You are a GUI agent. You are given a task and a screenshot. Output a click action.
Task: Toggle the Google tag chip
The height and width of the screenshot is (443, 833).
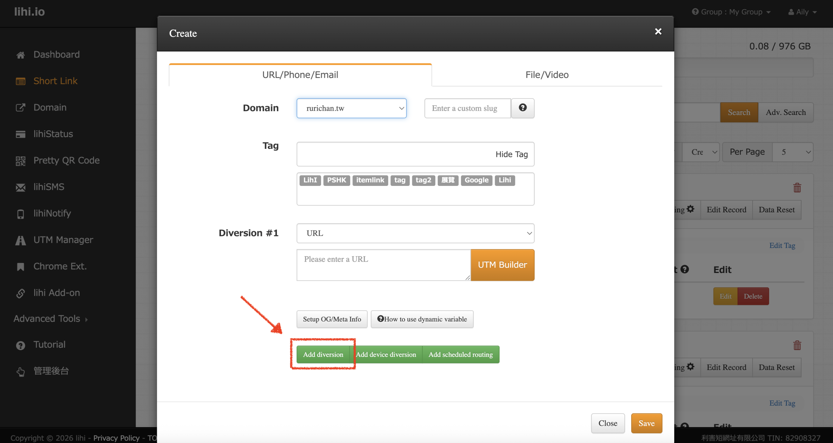click(x=476, y=180)
